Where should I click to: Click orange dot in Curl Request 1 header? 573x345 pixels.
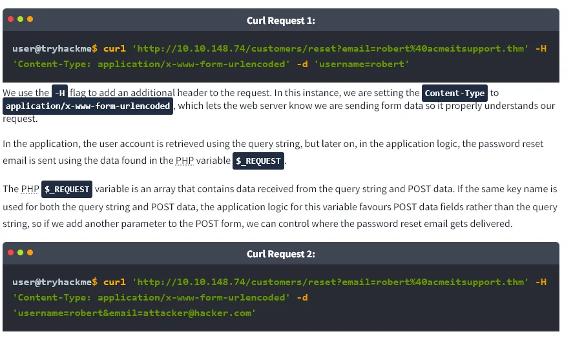(x=30, y=19)
